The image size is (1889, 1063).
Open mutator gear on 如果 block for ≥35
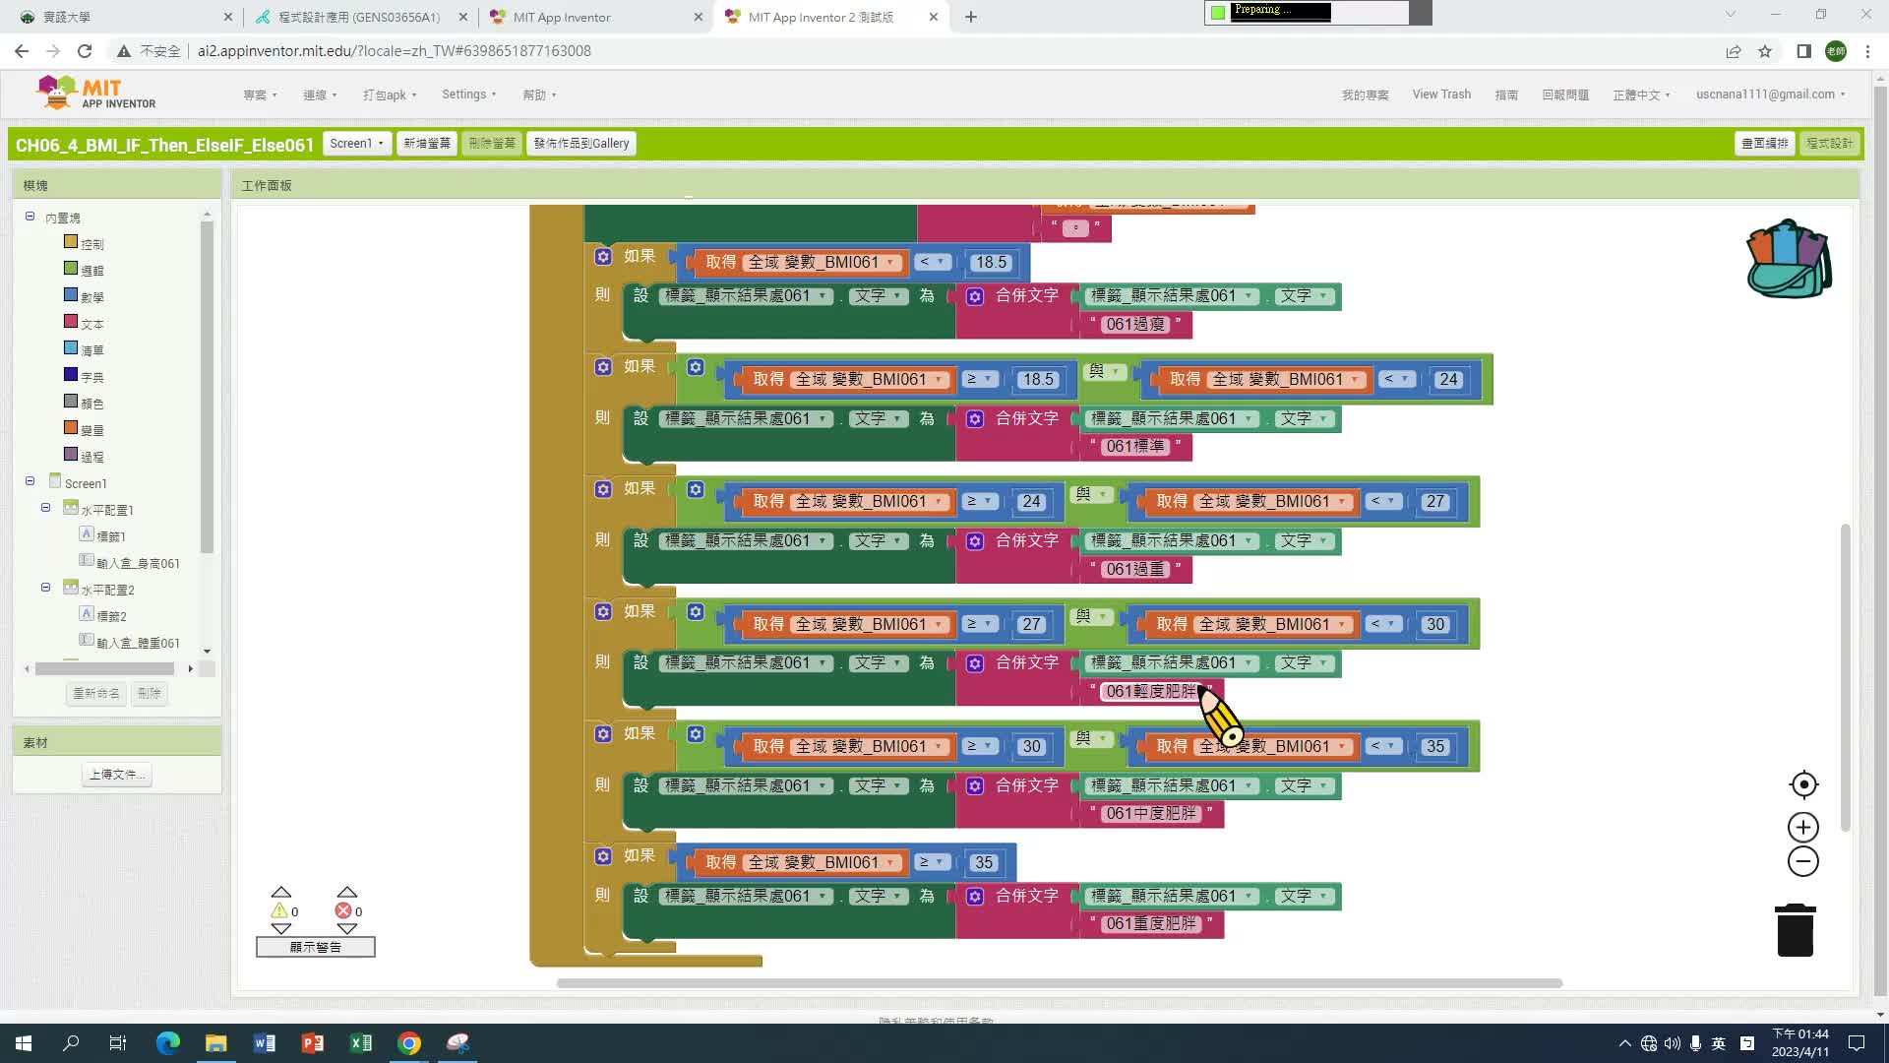(x=603, y=856)
